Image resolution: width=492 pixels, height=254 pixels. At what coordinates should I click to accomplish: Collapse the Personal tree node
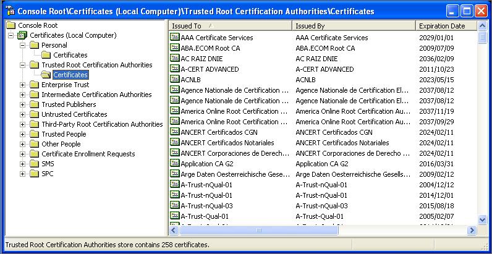22,46
